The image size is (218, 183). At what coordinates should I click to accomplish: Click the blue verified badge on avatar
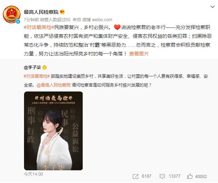18,22
